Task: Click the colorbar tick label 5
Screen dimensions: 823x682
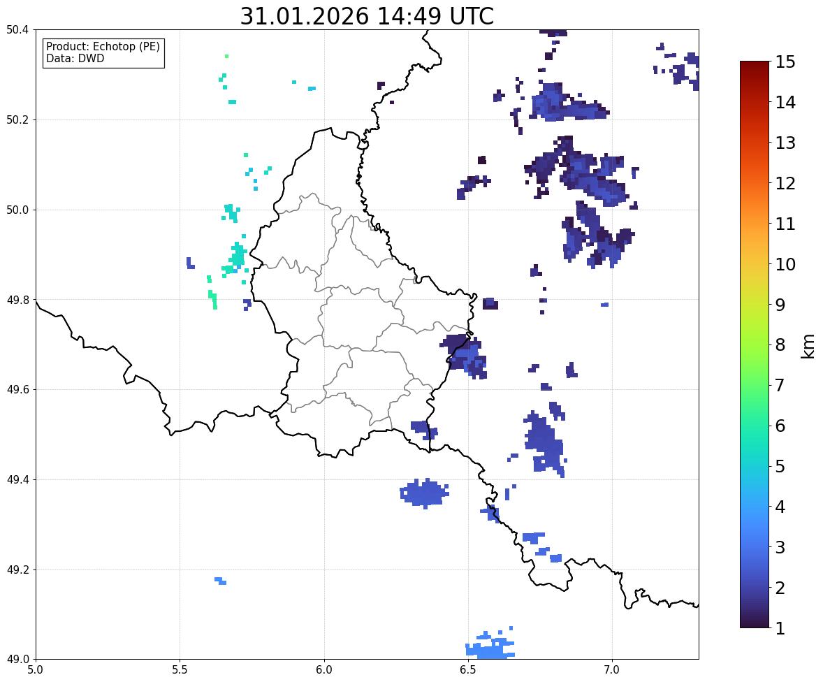Action: click(780, 466)
